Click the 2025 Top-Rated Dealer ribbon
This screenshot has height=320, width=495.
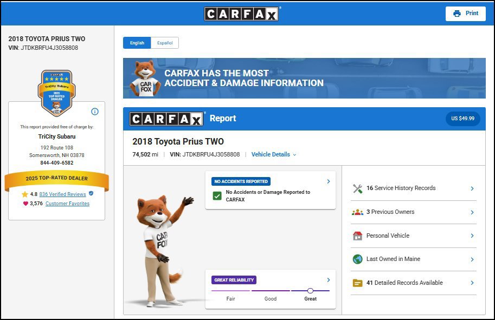coord(57,180)
